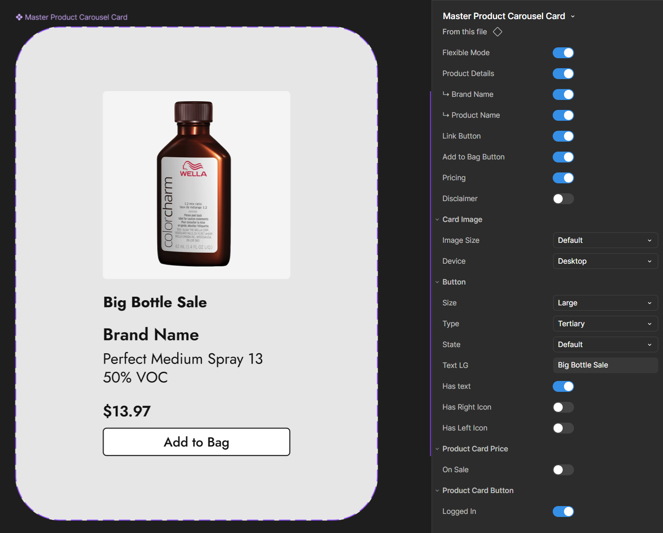Open the Device dropdown set to Desktop
The height and width of the screenshot is (533, 663).
[605, 262]
